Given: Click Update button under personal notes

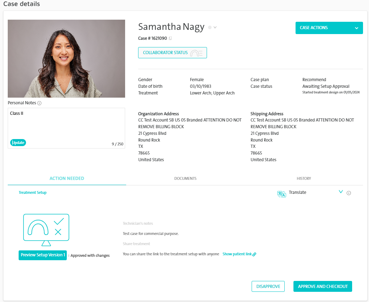Looking at the screenshot, I should pyautogui.click(x=18, y=143).
